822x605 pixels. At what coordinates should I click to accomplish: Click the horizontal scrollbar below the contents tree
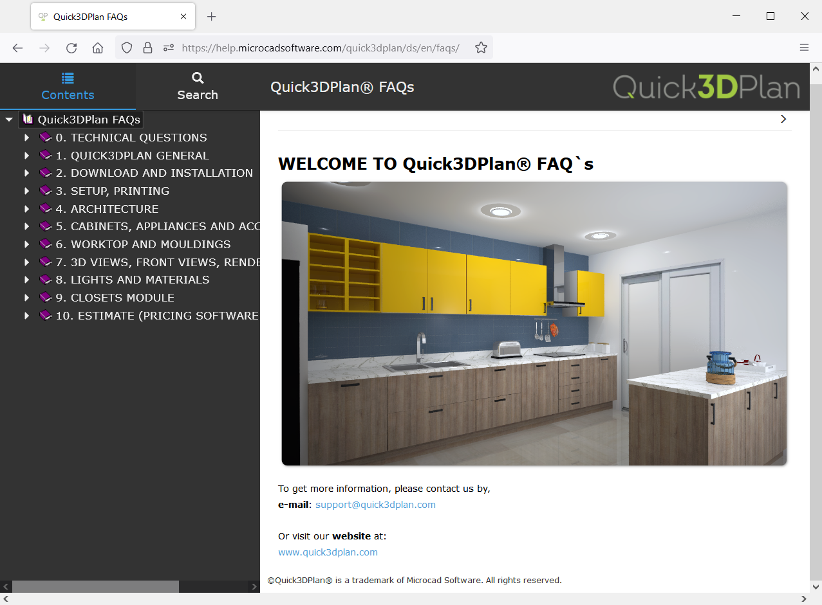click(97, 586)
